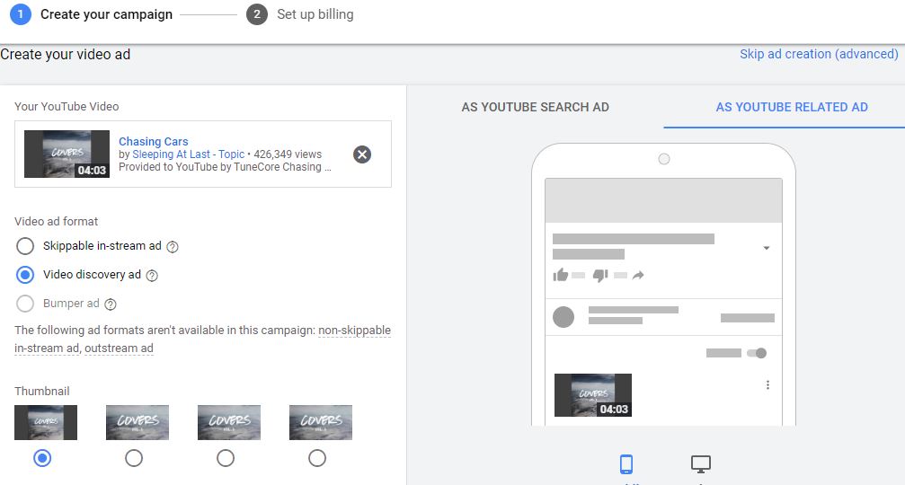Open help for Skippable in-stream ad
Viewport: 905px width, 485px height.
[173, 247]
